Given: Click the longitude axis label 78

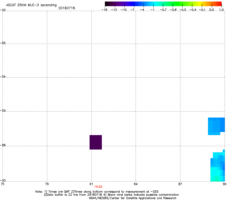Looking at the screenshot, I should click(x=47, y=184).
